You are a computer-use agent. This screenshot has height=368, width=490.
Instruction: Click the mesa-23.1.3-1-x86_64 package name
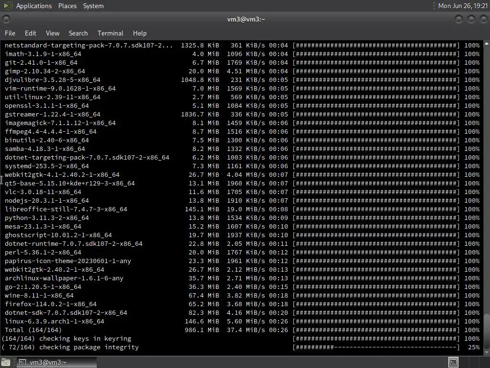point(43,227)
